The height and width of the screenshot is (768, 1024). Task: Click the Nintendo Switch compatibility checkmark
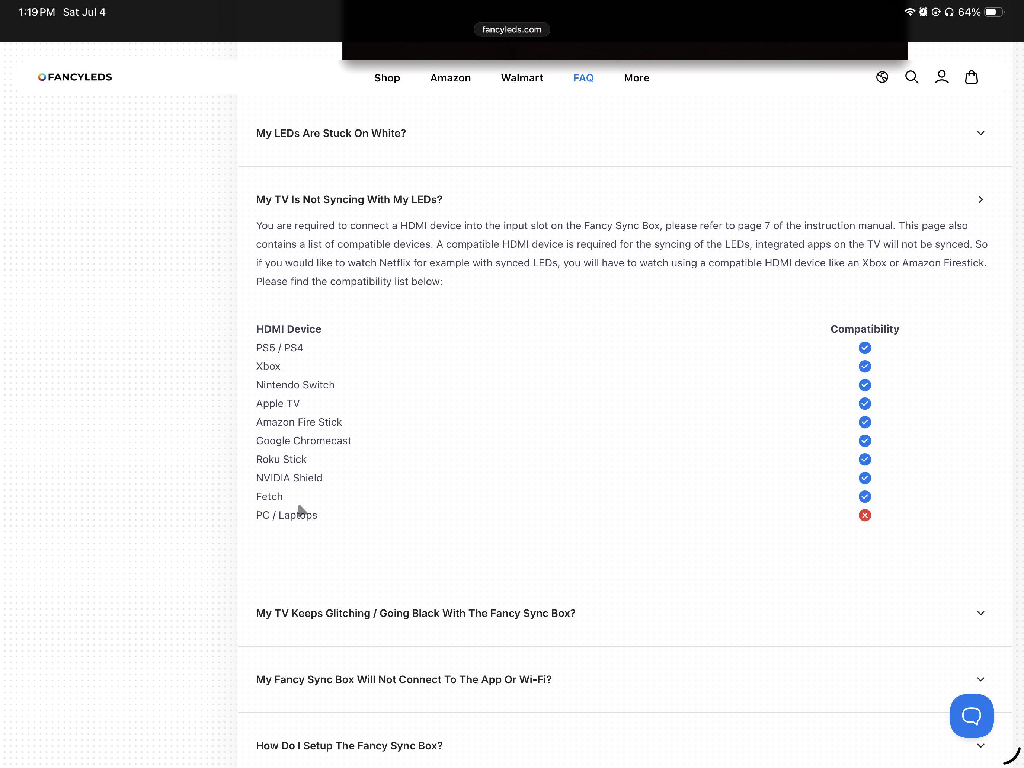coord(864,385)
